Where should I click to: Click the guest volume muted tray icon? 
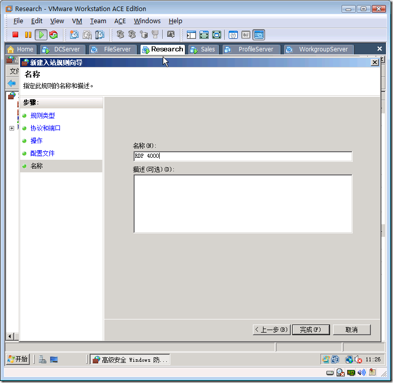point(358,360)
